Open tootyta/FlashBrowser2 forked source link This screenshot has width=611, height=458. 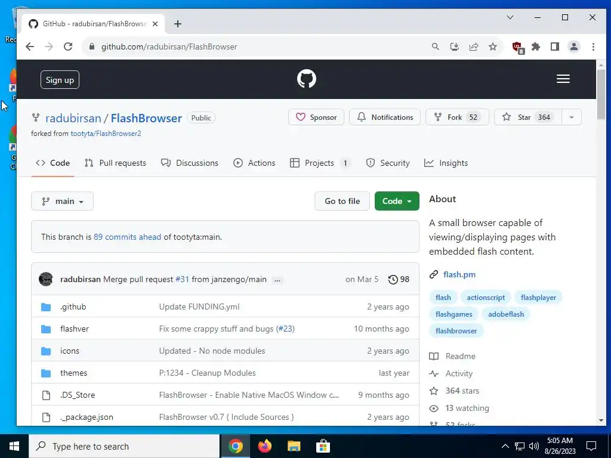[x=106, y=134]
